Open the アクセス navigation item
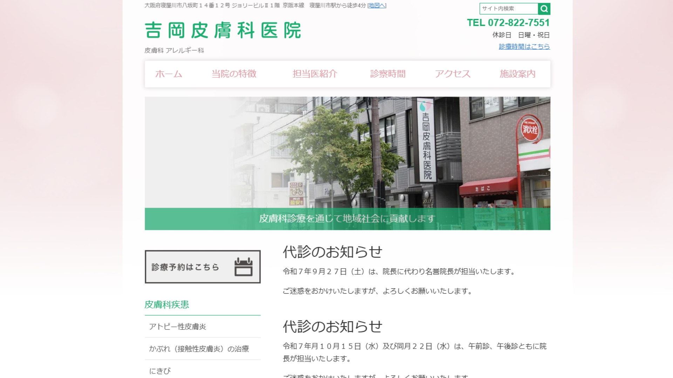 [x=453, y=74]
